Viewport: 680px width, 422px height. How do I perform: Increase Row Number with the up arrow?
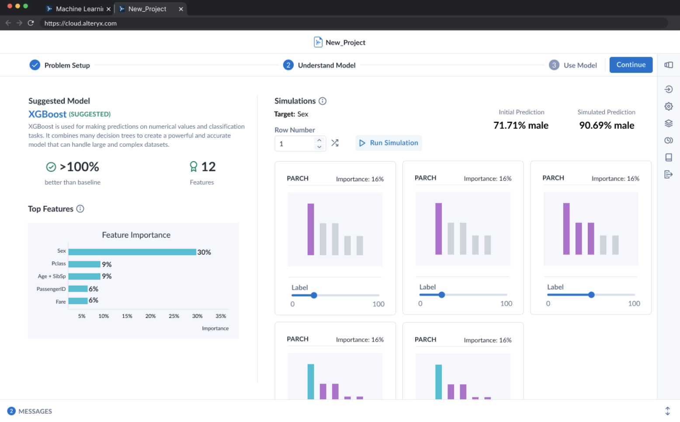[x=319, y=140]
